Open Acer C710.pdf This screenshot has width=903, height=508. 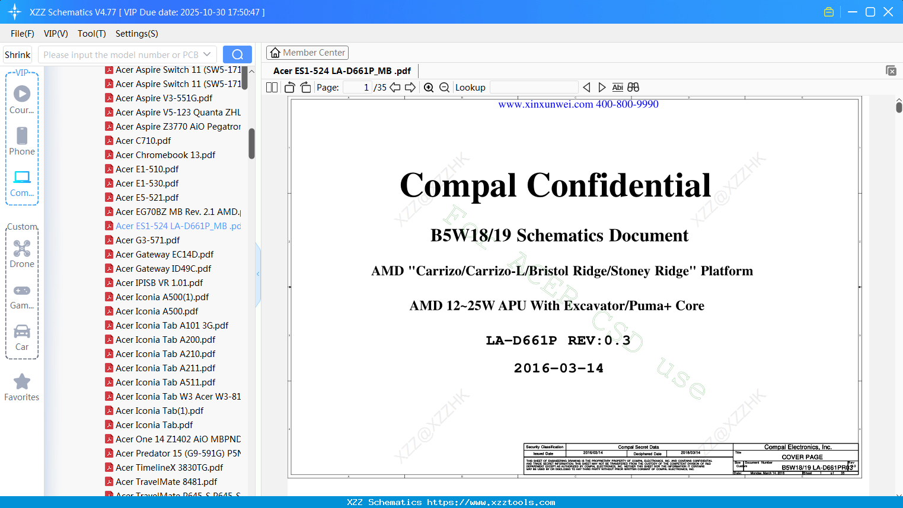[138, 141]
